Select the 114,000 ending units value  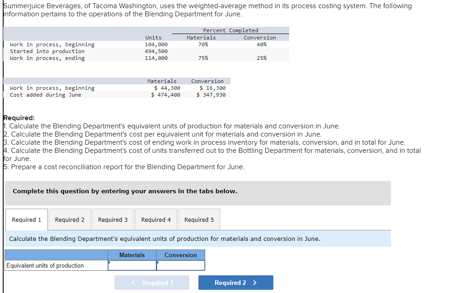coord(156,58)
